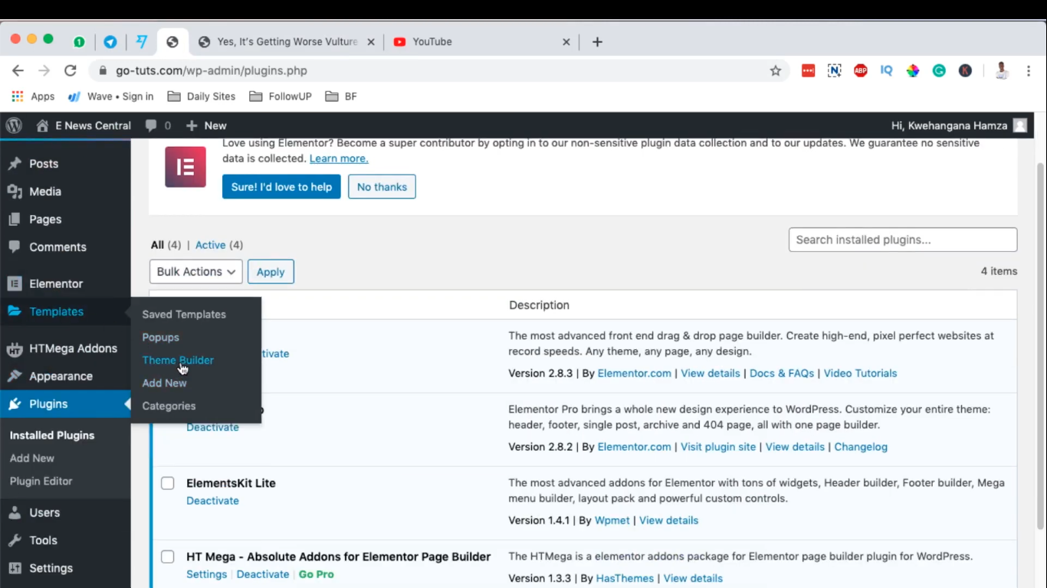Close the Vulture article tab

(371, 42)
